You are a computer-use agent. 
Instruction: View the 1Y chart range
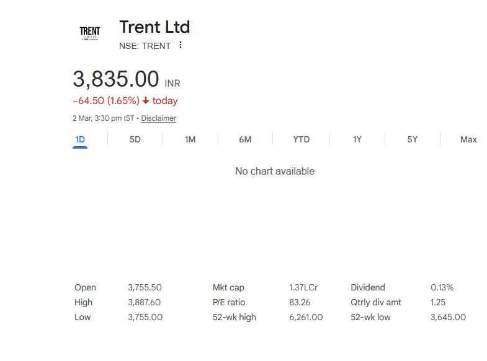point(357,139)
